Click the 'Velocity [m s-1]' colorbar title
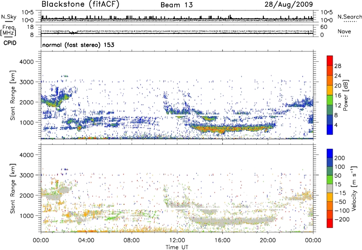The height and width of the screenshot is (250, 362). pos(354,188)
